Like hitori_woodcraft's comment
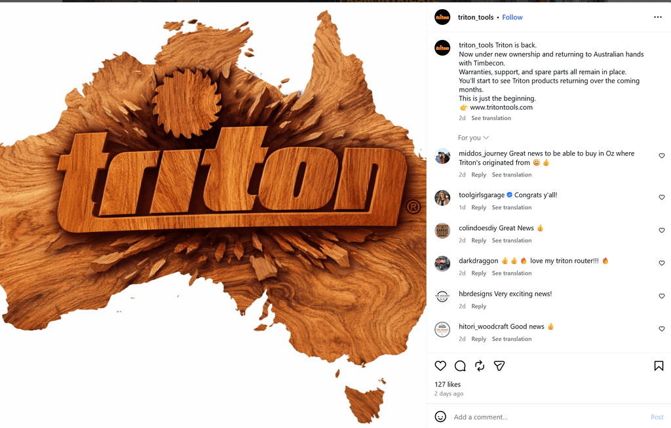 (x=662, y=329)
